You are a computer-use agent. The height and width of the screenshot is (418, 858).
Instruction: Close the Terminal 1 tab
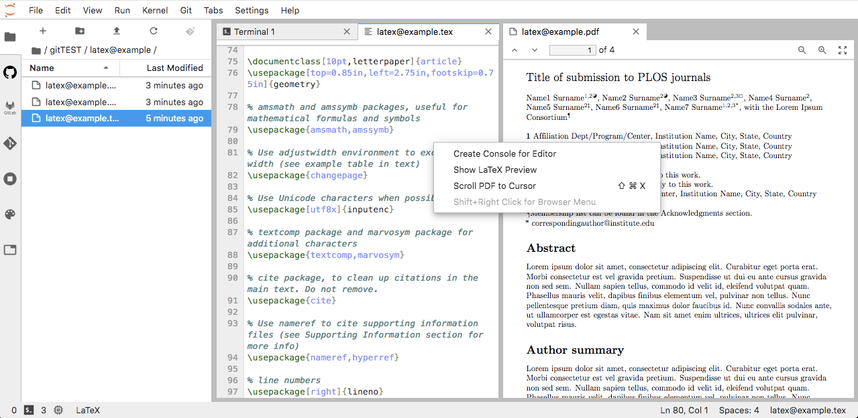coord(347,31)
